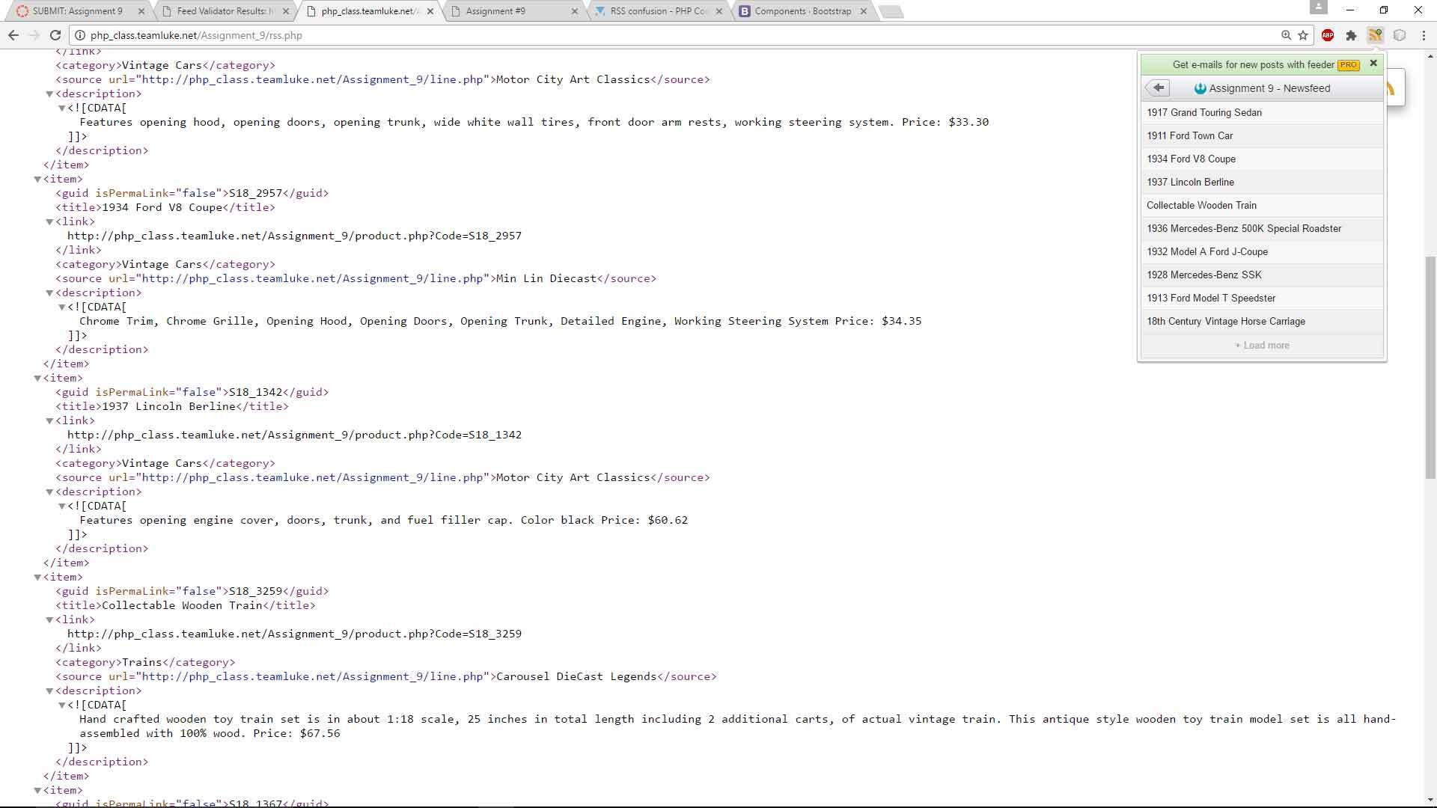
Task: Open 1936 Mercedes-Benz 500K Special Roadster feed entry
Action: (1244, 229)
